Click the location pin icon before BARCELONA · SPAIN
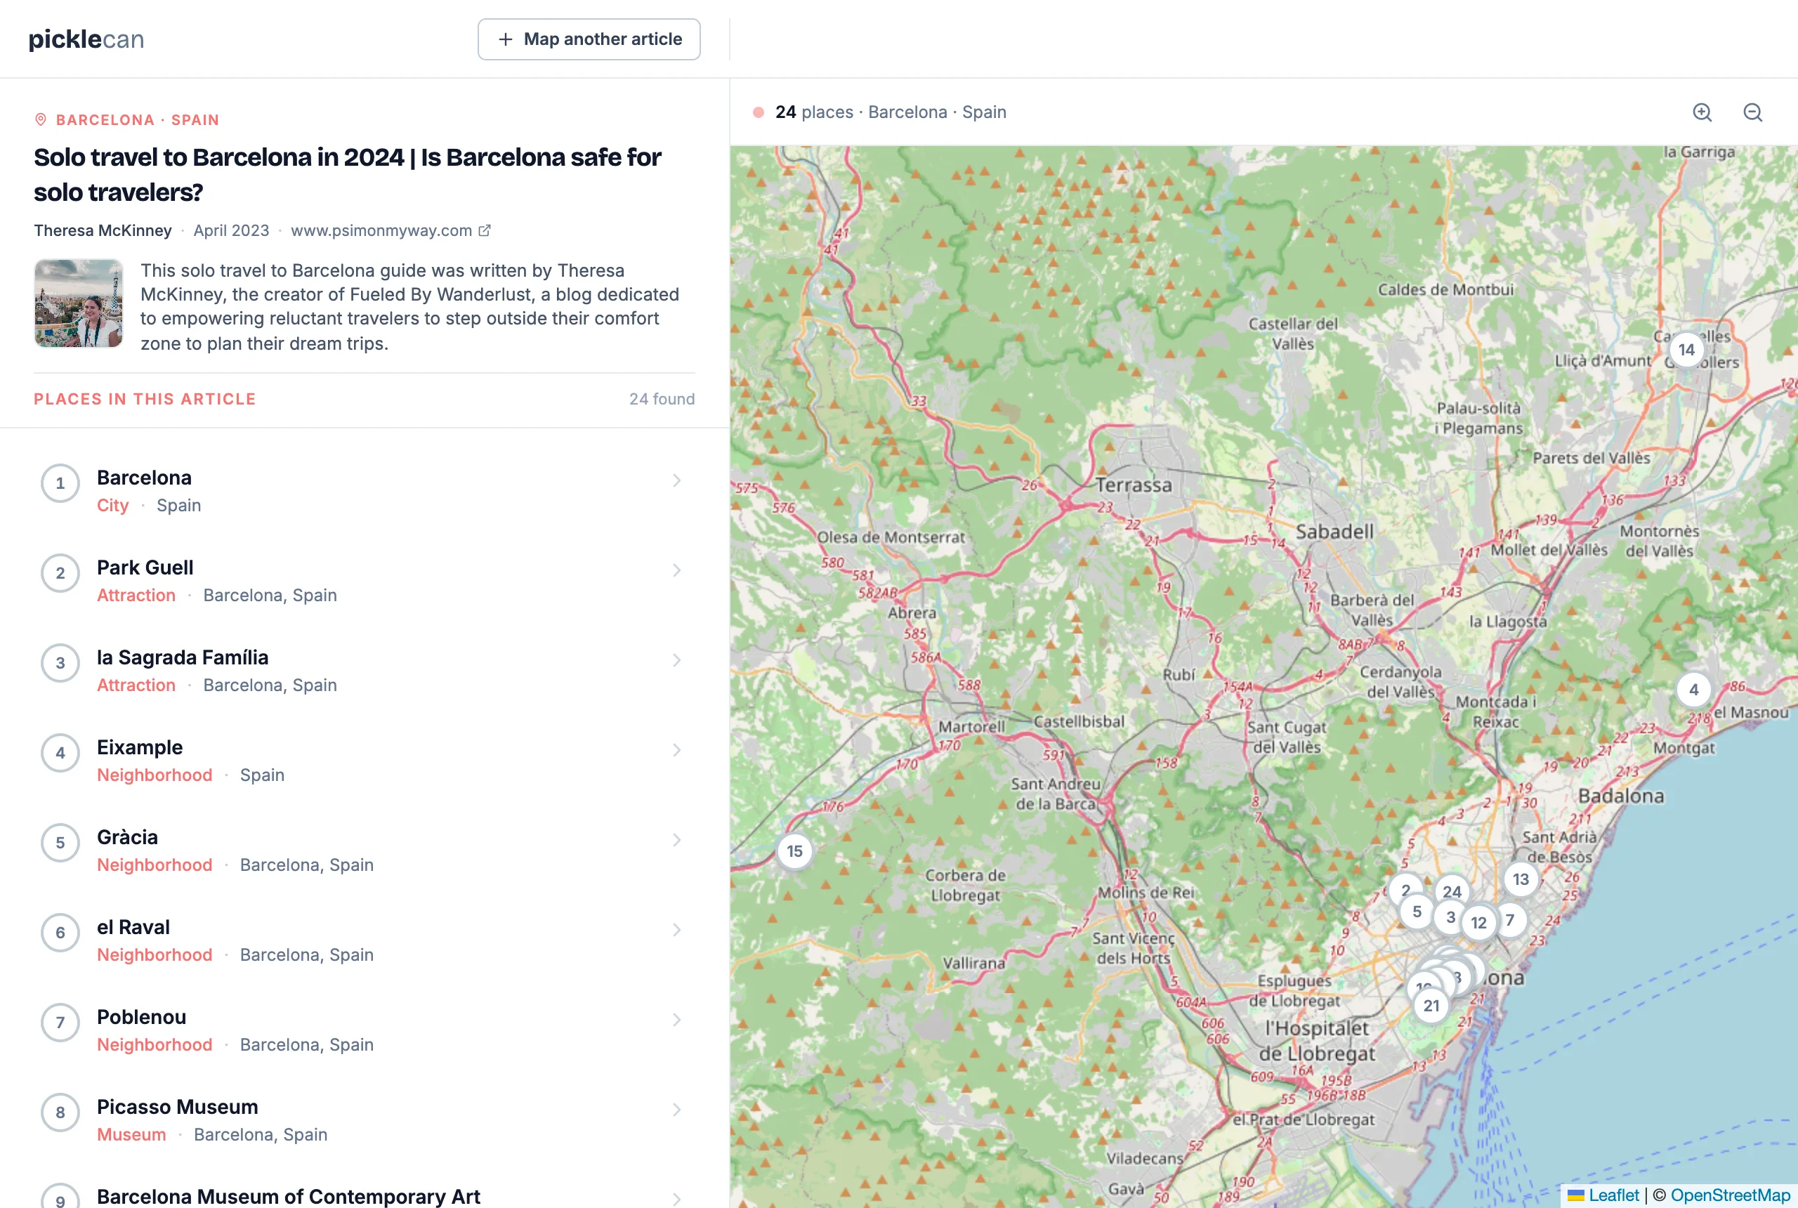The image size is (1798, 1208). (41, 119)
